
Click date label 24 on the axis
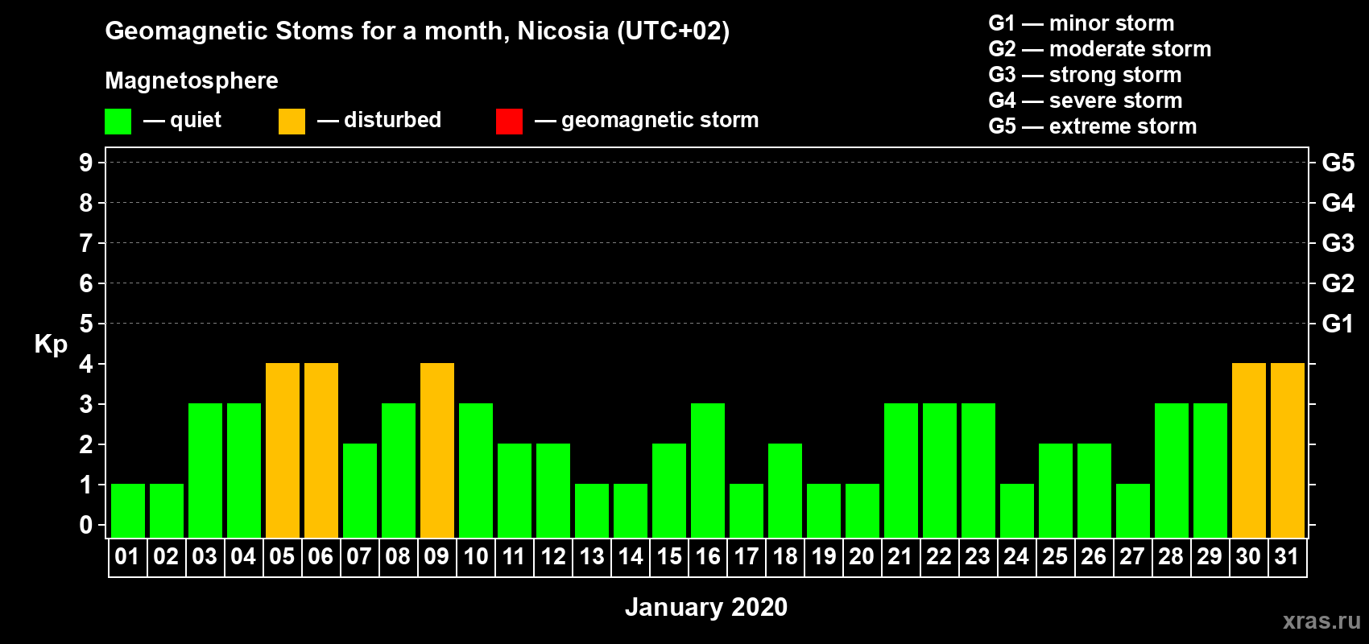tap(1016, 557)
